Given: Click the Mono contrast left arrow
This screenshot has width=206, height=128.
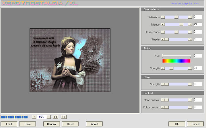Looking at the screenshot, I should coord(163,100).
